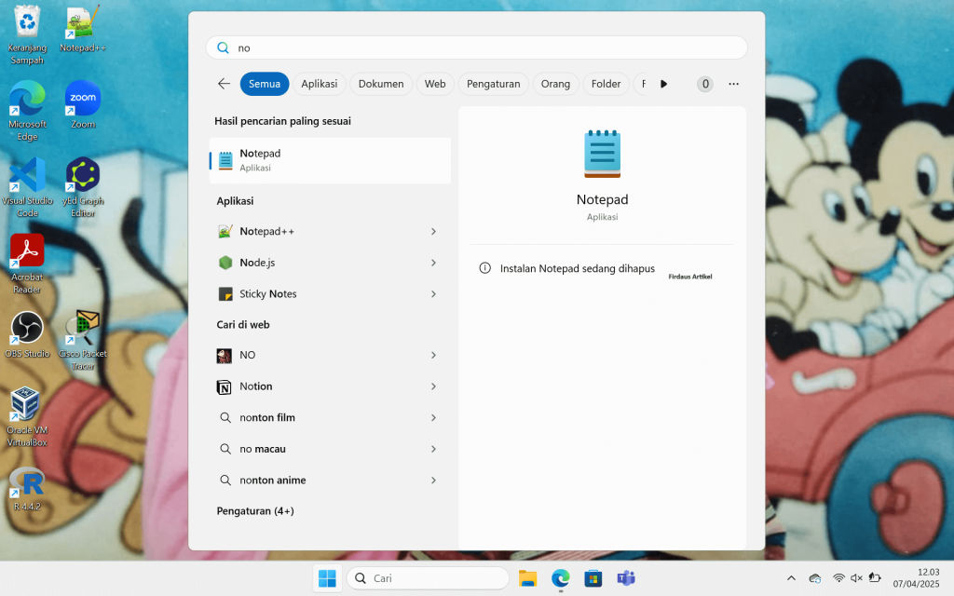Open Microsoft Teams taskbar icon
The width and height of the screenshot is (954, 596).
[x=626, y=578]
